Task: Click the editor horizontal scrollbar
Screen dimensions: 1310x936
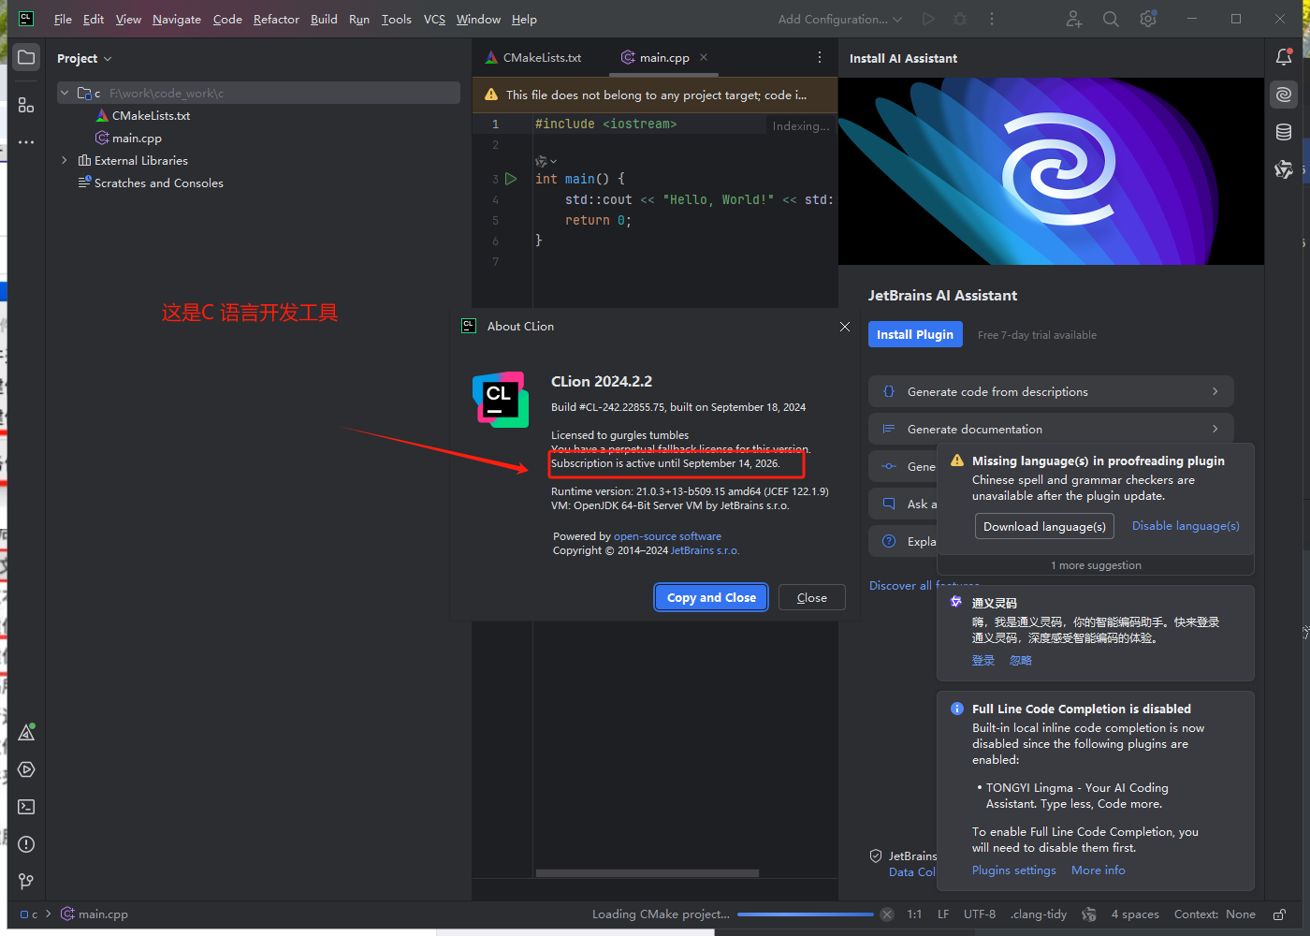Action: (648, 873)
